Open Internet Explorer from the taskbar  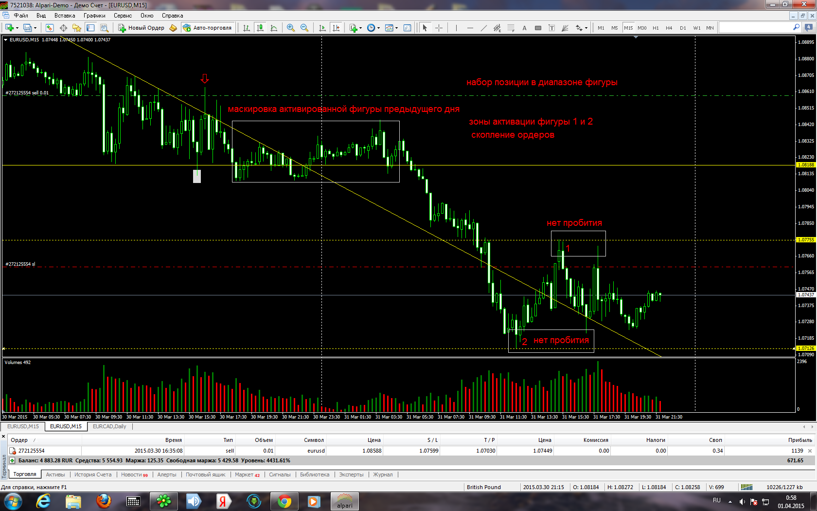point(43,501)
